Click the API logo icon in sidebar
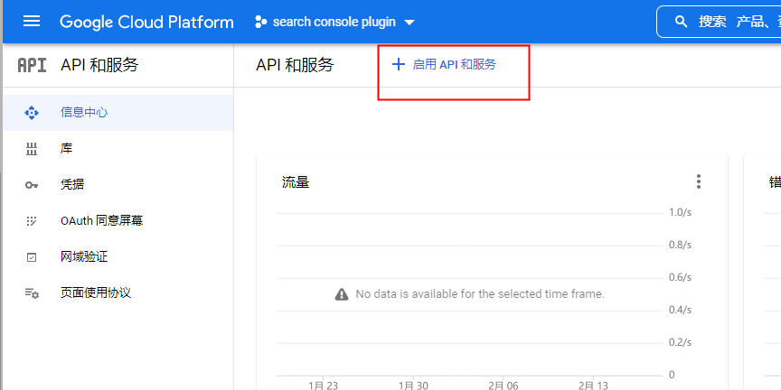The height and width of the screenshot is (390, 781). (x=32, y=65)
